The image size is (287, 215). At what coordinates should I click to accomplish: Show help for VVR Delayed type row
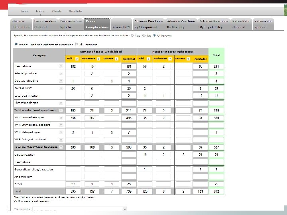coord(61,132)
